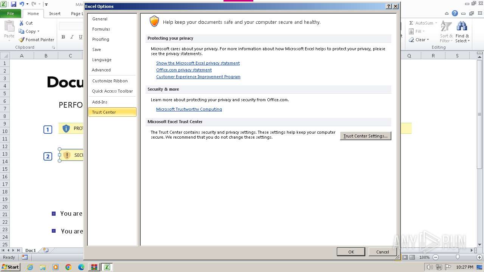Select Save in the options list
Screen dimensions: 484x272
coord(112,49)
